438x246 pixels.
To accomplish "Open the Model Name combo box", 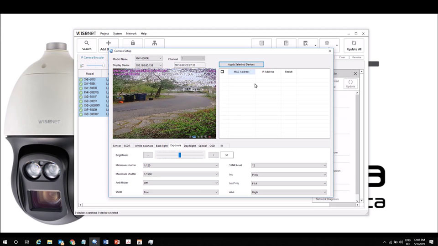I will coord(148,58).
